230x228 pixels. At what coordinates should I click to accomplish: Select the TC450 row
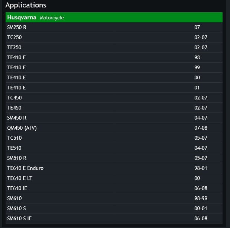click(114, 98)
